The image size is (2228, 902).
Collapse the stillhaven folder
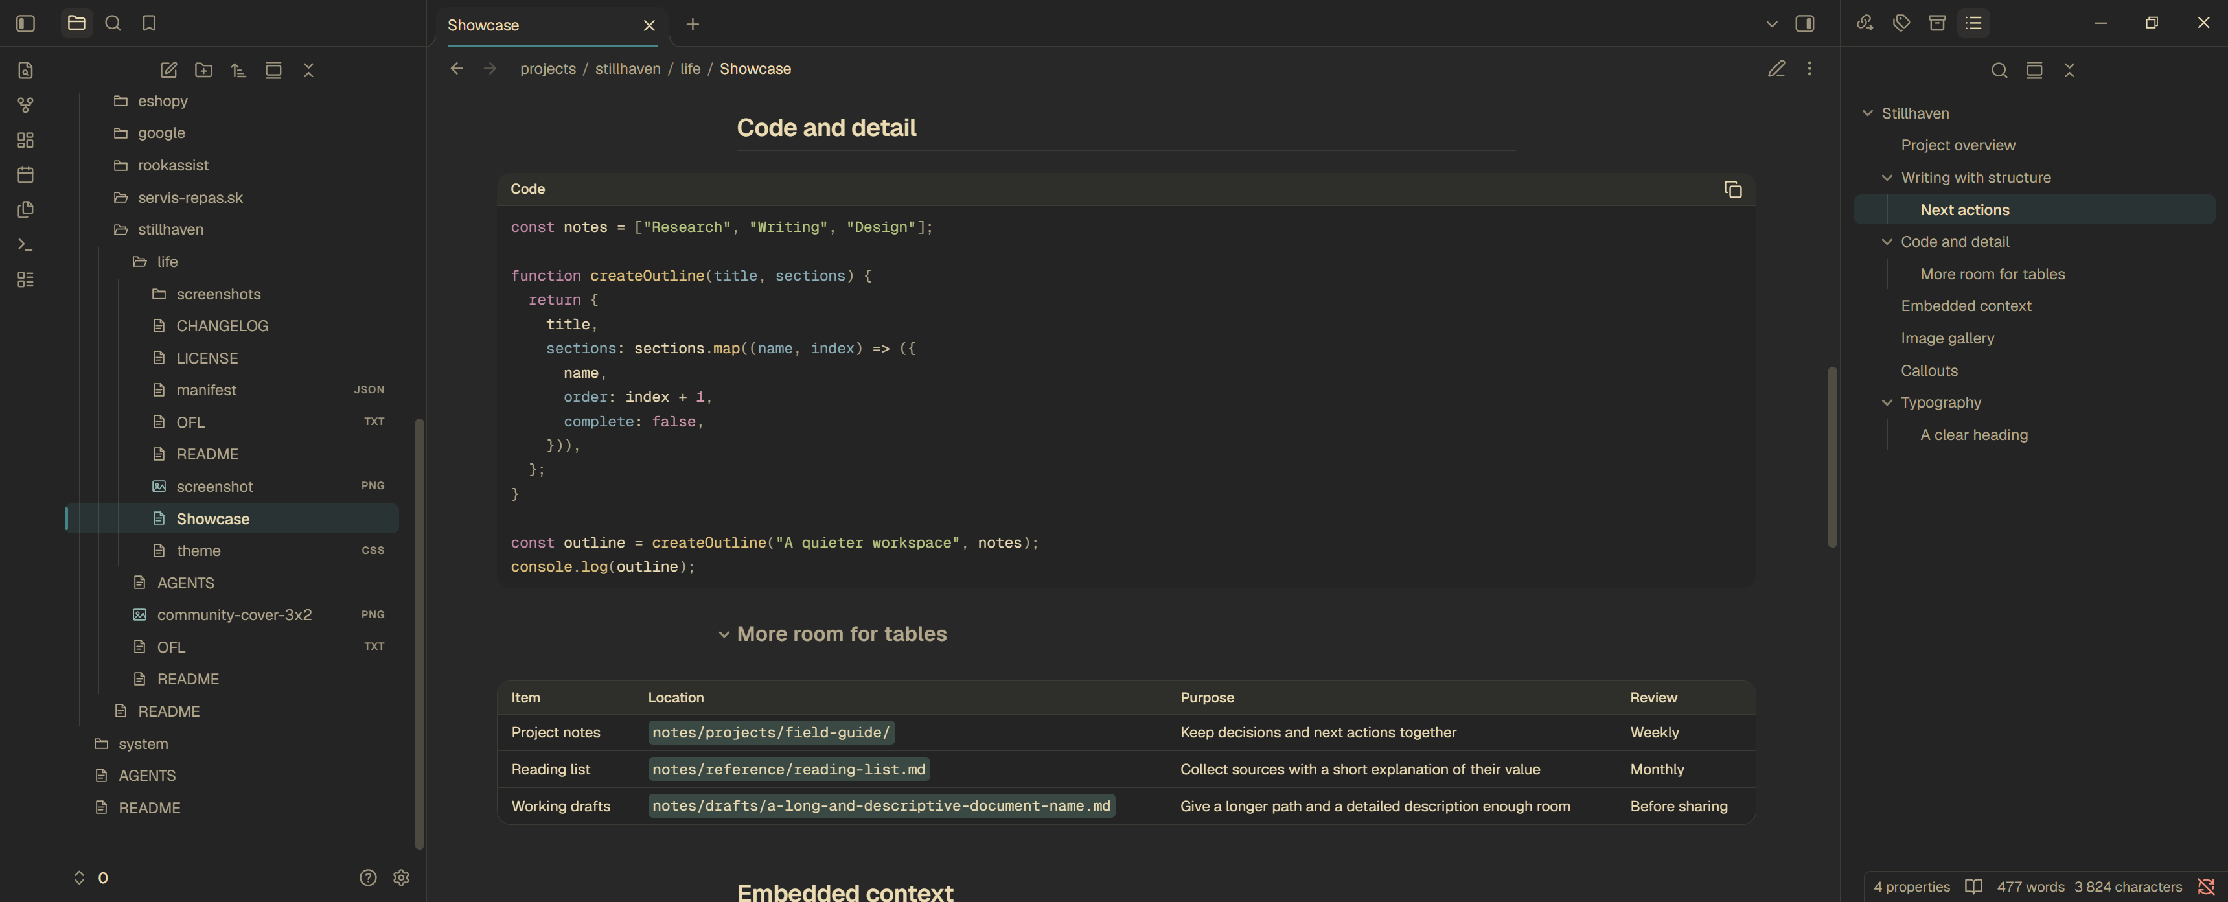pos(232,229)
